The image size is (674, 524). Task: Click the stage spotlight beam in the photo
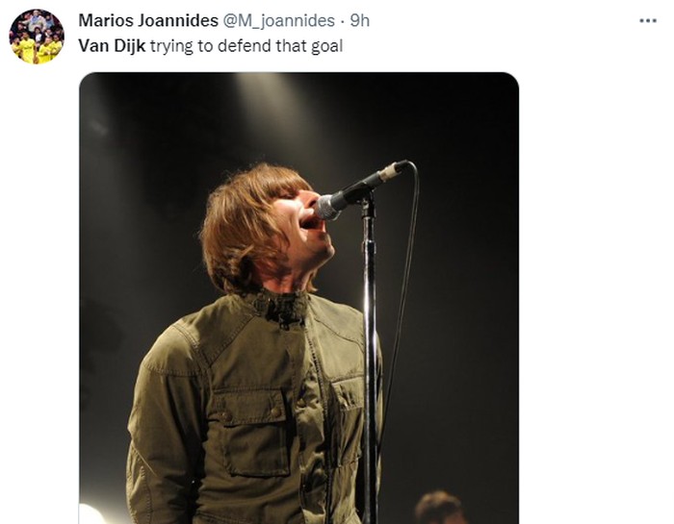pos(267,112)
